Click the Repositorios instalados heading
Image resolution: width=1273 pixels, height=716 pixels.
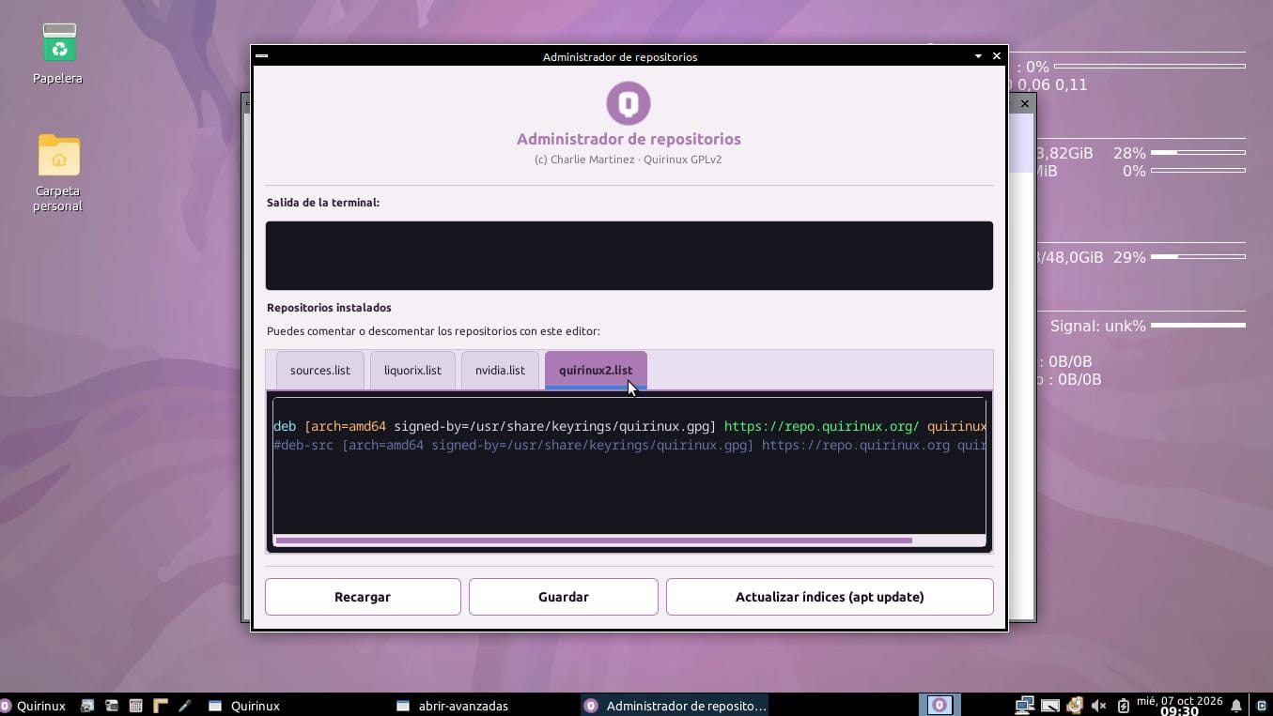[x=329, y=308]
